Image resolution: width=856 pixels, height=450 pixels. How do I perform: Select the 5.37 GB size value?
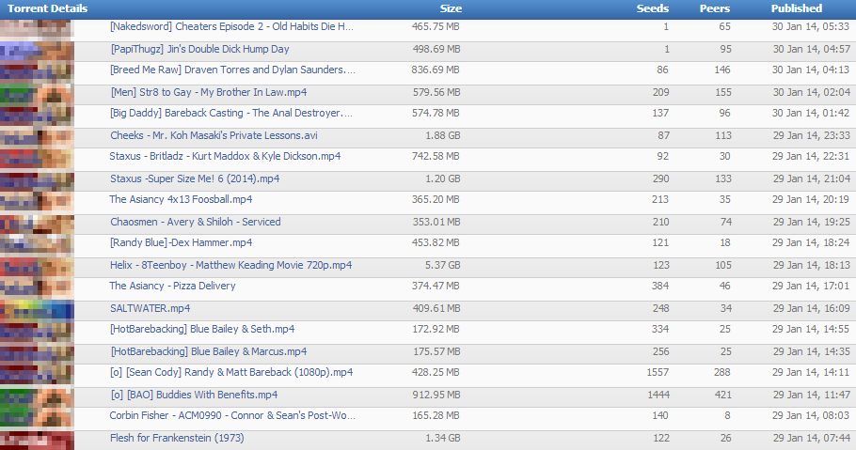pyautogui.click(x=443, y=265)
